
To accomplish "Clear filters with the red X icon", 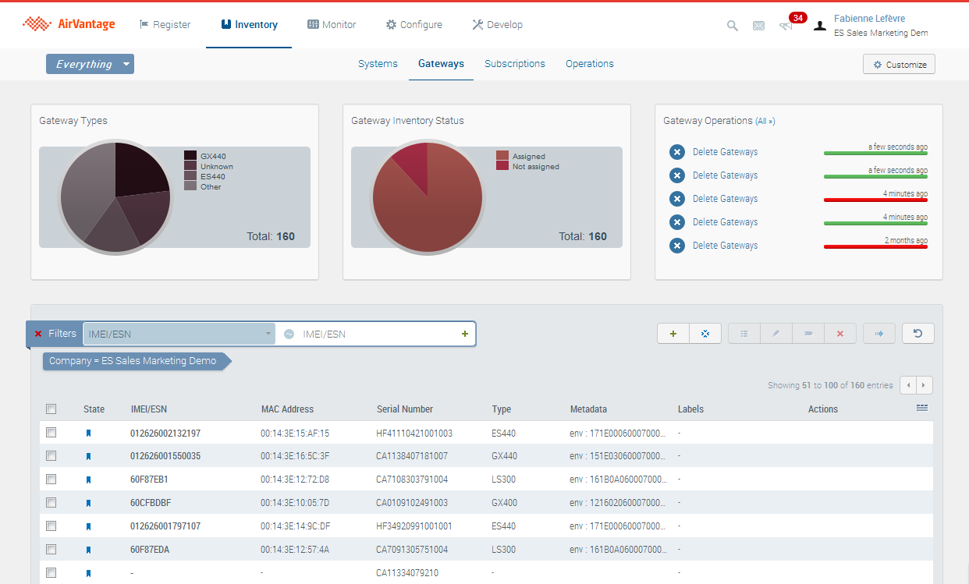I will (x=38, y=334).
